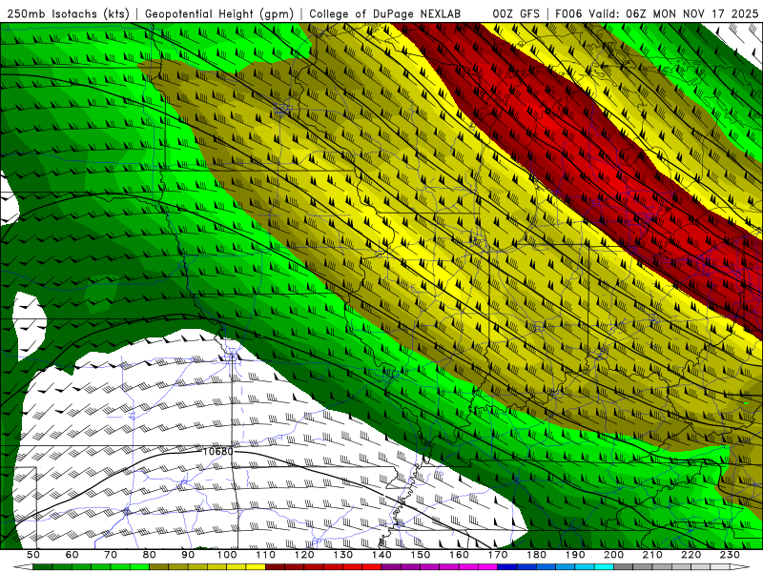
Task: Click the dark blue swatch just right of 170
Action: pyautogui.click(x=507, y=567)
